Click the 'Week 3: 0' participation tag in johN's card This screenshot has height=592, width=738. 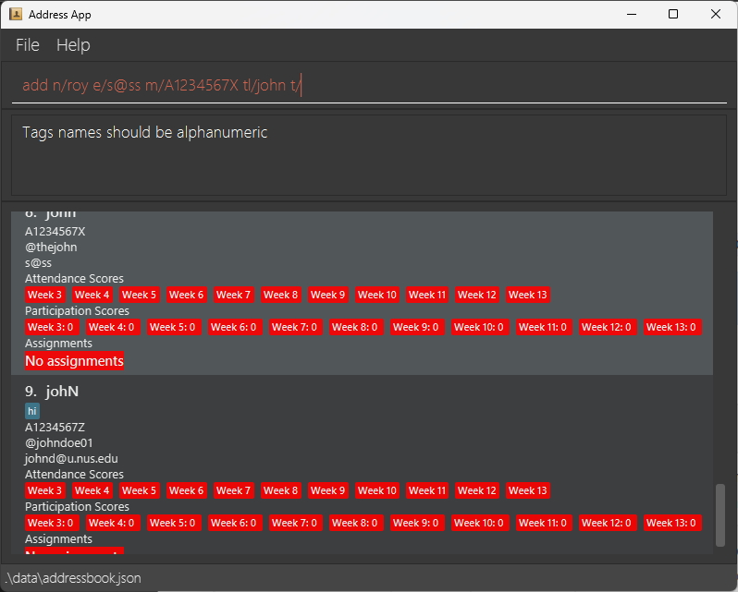point(50,523)
